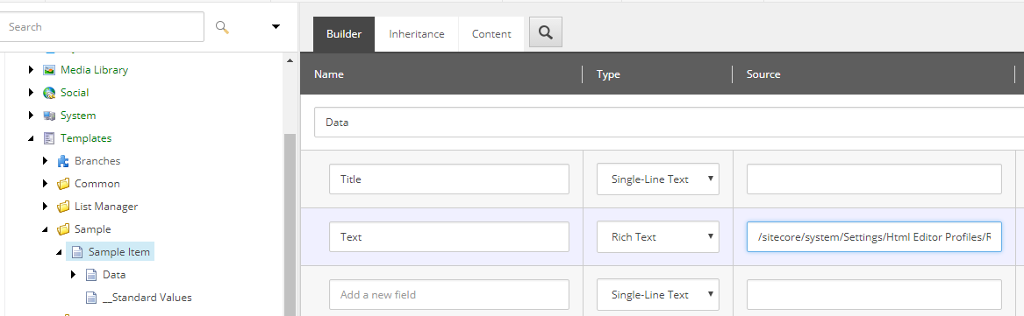Click the Source input for the Title field
1024x316 pixels.
click(875, 179)
